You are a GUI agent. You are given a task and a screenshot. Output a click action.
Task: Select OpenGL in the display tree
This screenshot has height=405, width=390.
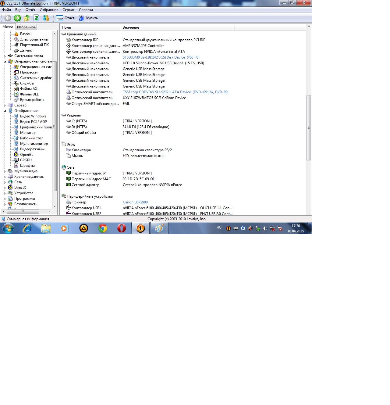27,155
